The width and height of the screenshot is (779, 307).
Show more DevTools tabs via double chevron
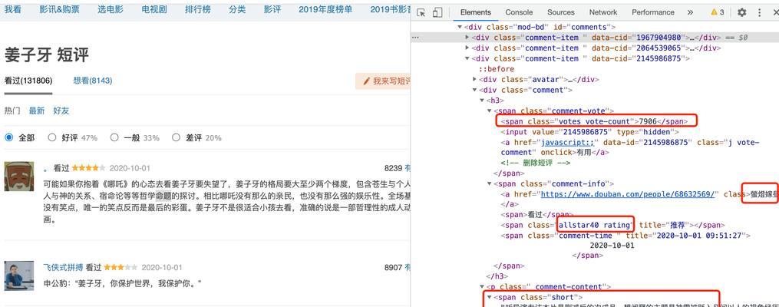click(690, 12)
